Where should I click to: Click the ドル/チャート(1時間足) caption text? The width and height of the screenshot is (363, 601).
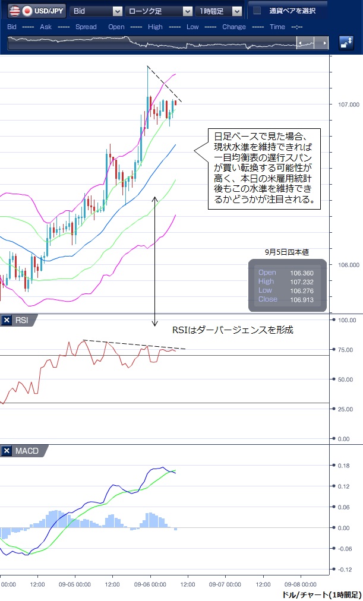point(321,594)
